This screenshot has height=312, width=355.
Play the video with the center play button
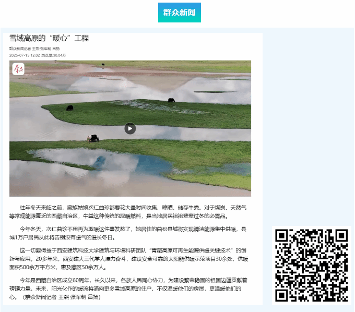point(130,128)
